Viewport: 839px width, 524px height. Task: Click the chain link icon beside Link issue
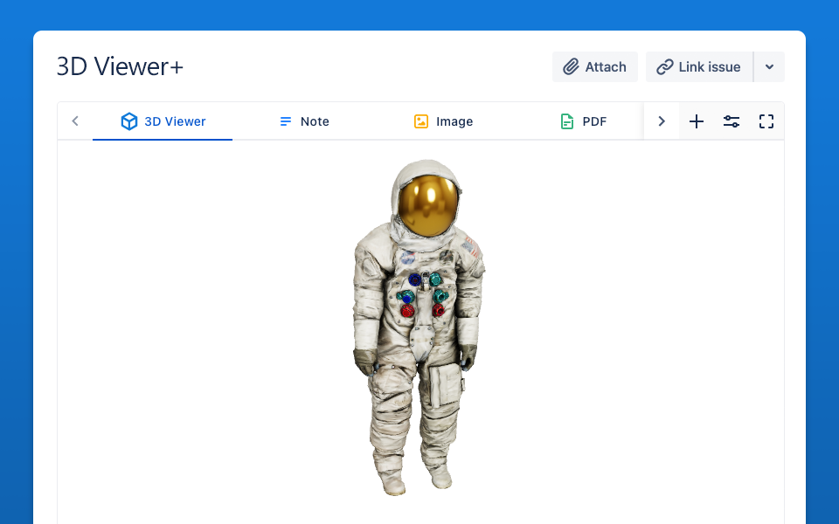667,66
